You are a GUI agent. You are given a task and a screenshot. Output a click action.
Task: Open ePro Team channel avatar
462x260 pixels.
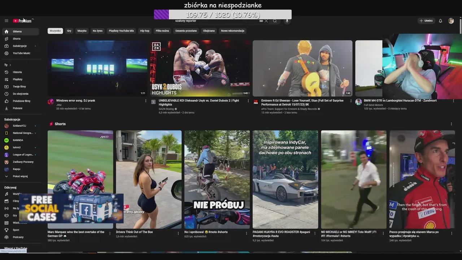click(x=256, y=102)
